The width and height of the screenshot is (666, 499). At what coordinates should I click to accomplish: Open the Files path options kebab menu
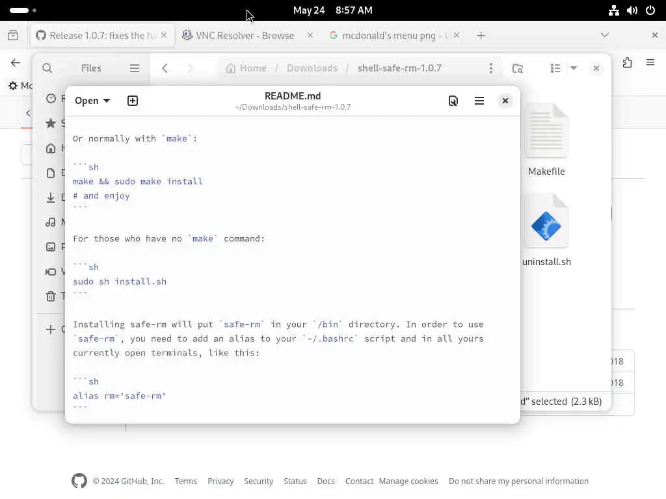tap(491, 68)
